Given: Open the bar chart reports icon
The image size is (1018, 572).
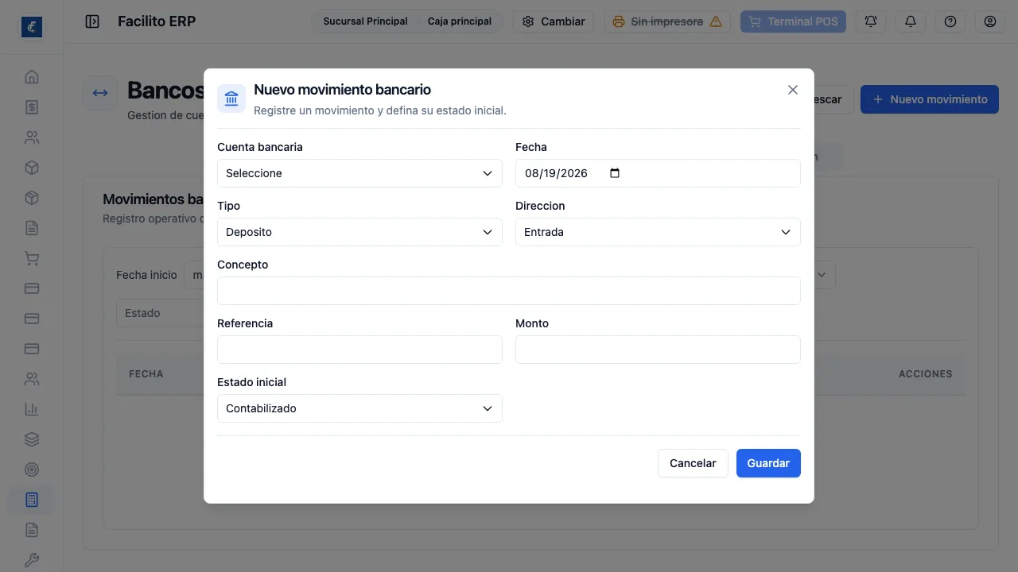Looking at the screenshot, I should coord(32,409).
